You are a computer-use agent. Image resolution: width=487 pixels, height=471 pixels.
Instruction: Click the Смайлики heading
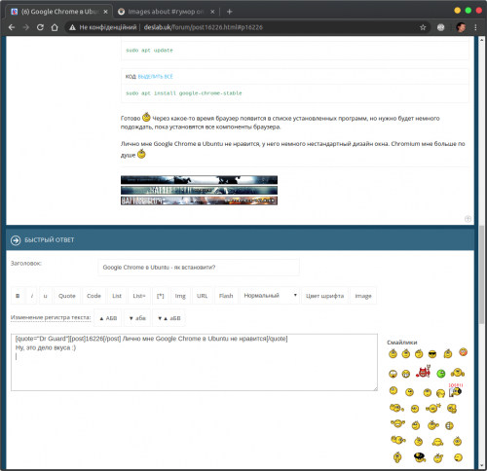click(402, 343)
